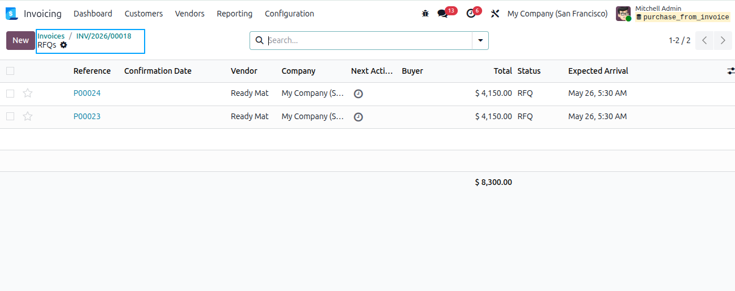Open the Mitchell Admin user menu
The width and height of the screenshot is (735, 291).
click(x=673, y=14)
